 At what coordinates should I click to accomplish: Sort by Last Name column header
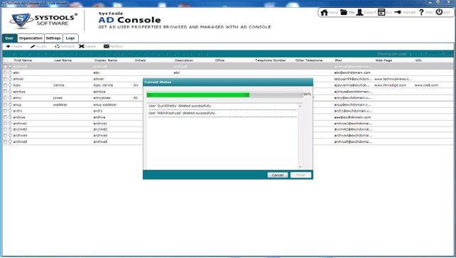pos(63,60)
